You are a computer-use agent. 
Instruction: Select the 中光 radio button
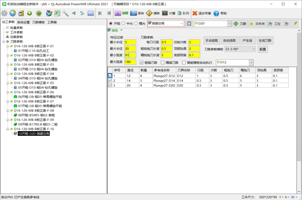(124, 24)
